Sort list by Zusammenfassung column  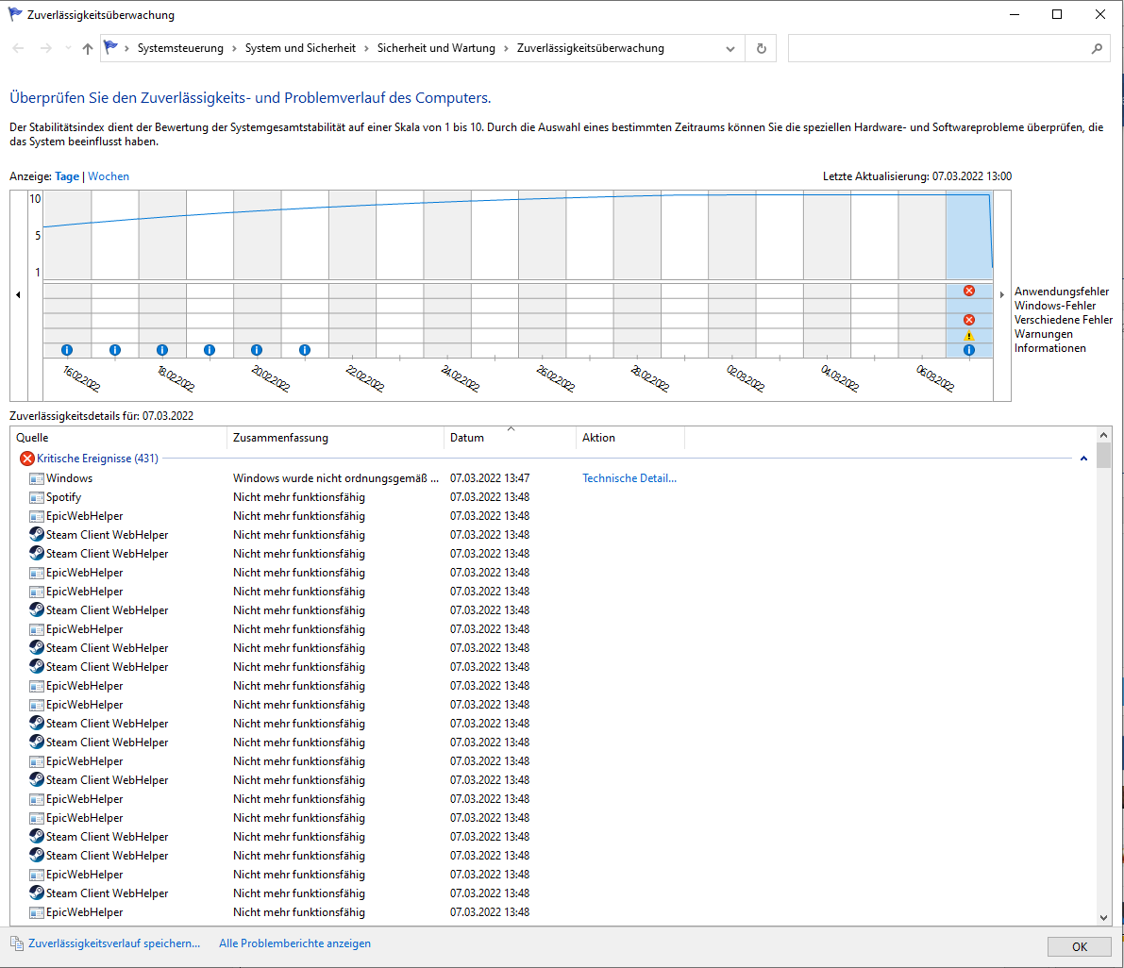point(335,438)
